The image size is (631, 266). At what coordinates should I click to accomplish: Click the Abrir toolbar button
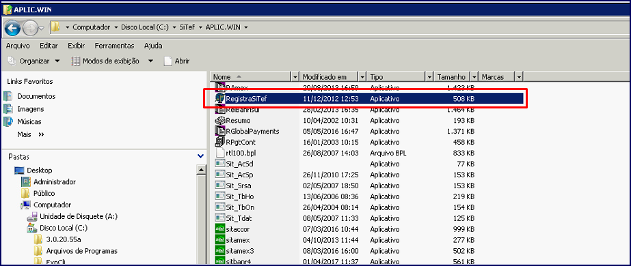click(x=176, y=61)
